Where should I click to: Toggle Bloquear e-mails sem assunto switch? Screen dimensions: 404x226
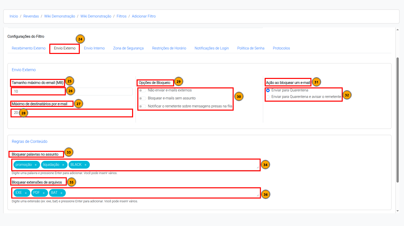point(143,98)
